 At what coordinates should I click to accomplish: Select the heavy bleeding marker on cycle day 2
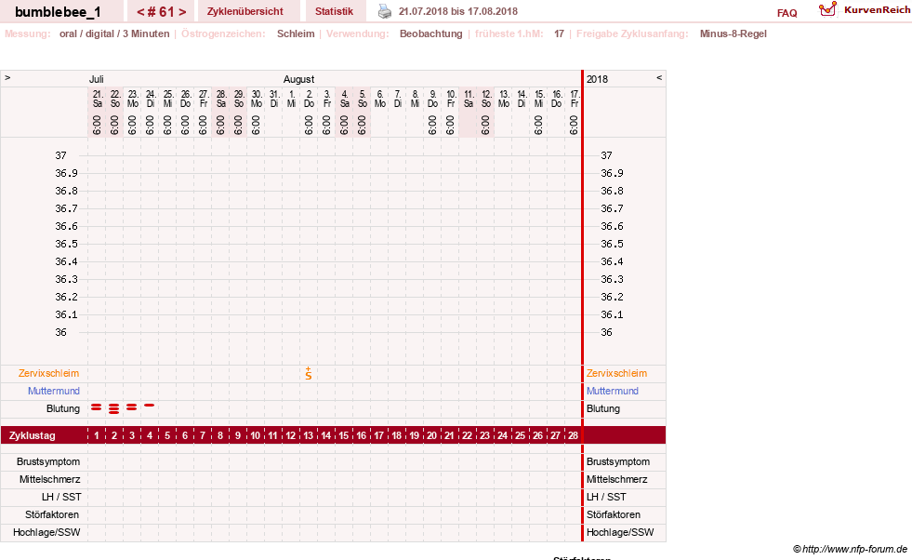coord(114,408)
